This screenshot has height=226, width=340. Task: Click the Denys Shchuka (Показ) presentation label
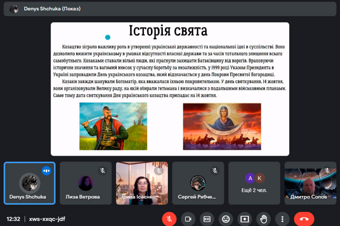tap(52, 9)
